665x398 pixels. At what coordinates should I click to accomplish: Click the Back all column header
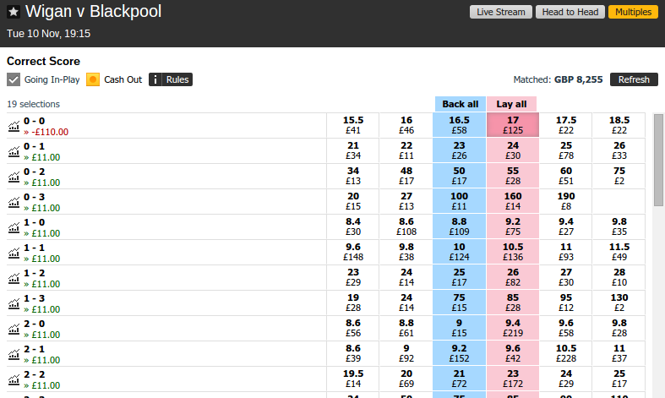click(x=461, y=104)
